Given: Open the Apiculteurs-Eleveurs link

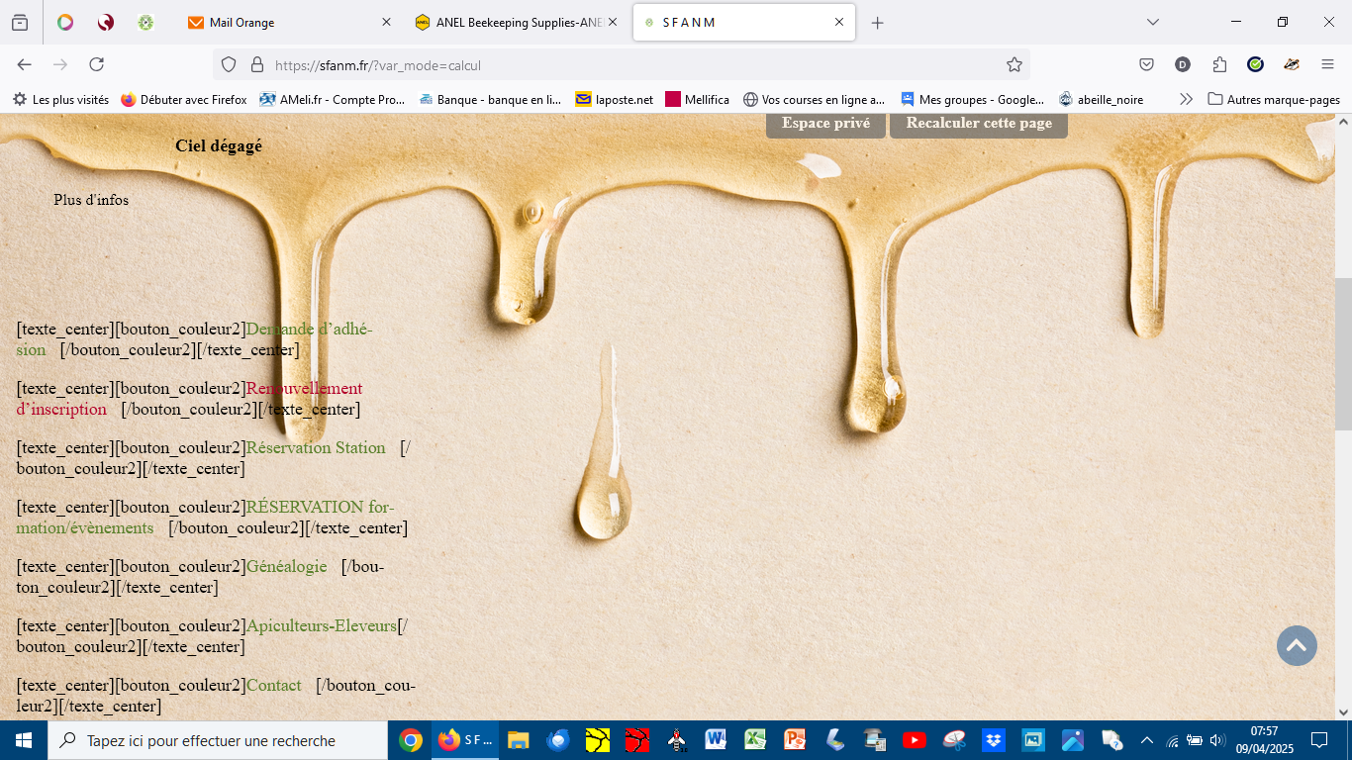Looking at the screenshot, I should point(322,625).
